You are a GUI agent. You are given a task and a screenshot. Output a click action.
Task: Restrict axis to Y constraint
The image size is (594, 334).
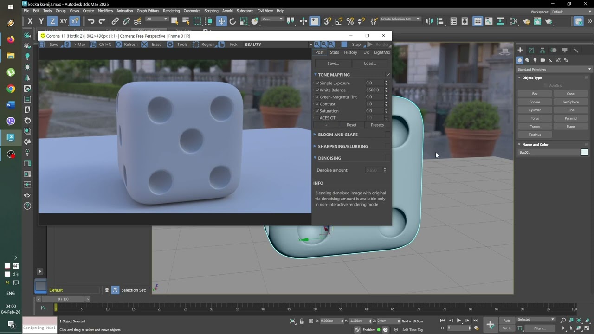(x=41, y=21)
